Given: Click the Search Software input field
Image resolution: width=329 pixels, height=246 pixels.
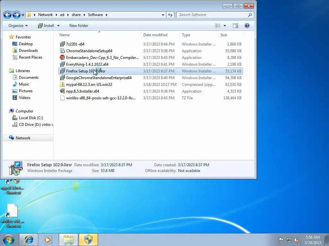Looking at the screenshot, I should click(x=212, y=15).
